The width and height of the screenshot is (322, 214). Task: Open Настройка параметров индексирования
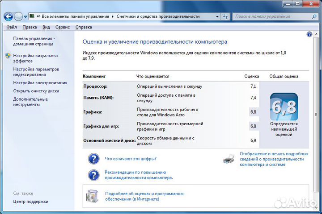point(36,72)
